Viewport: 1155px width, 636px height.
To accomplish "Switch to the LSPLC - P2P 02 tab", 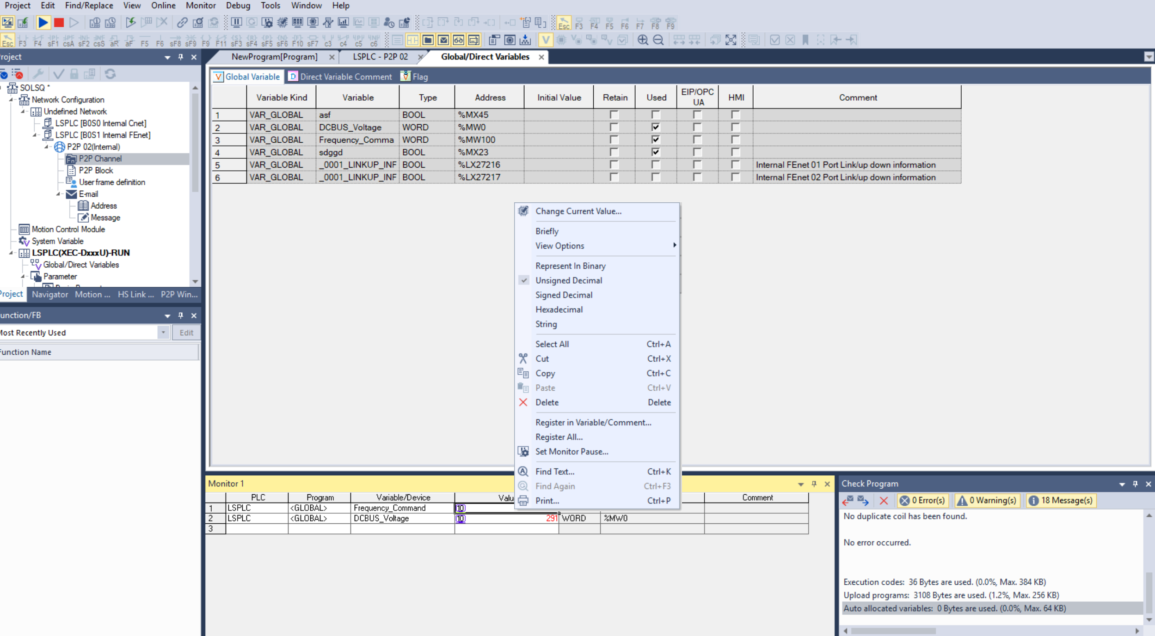I will [380, 56].
